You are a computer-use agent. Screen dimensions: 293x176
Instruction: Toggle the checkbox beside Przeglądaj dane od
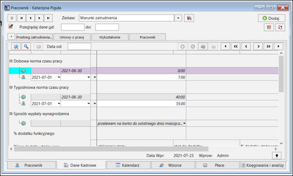click(x=11, y=26)
